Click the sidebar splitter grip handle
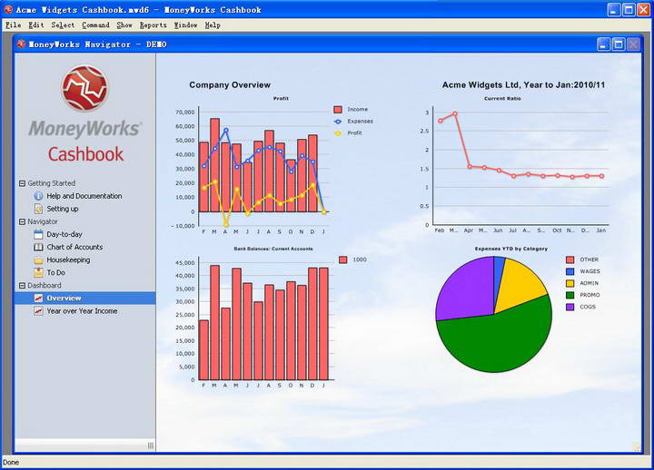Viewport: 654px width, 470px height. click(151, 446)
